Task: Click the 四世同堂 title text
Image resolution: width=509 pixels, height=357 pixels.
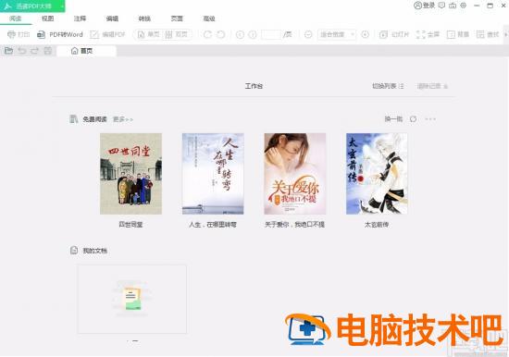Action: click(130, 224)
